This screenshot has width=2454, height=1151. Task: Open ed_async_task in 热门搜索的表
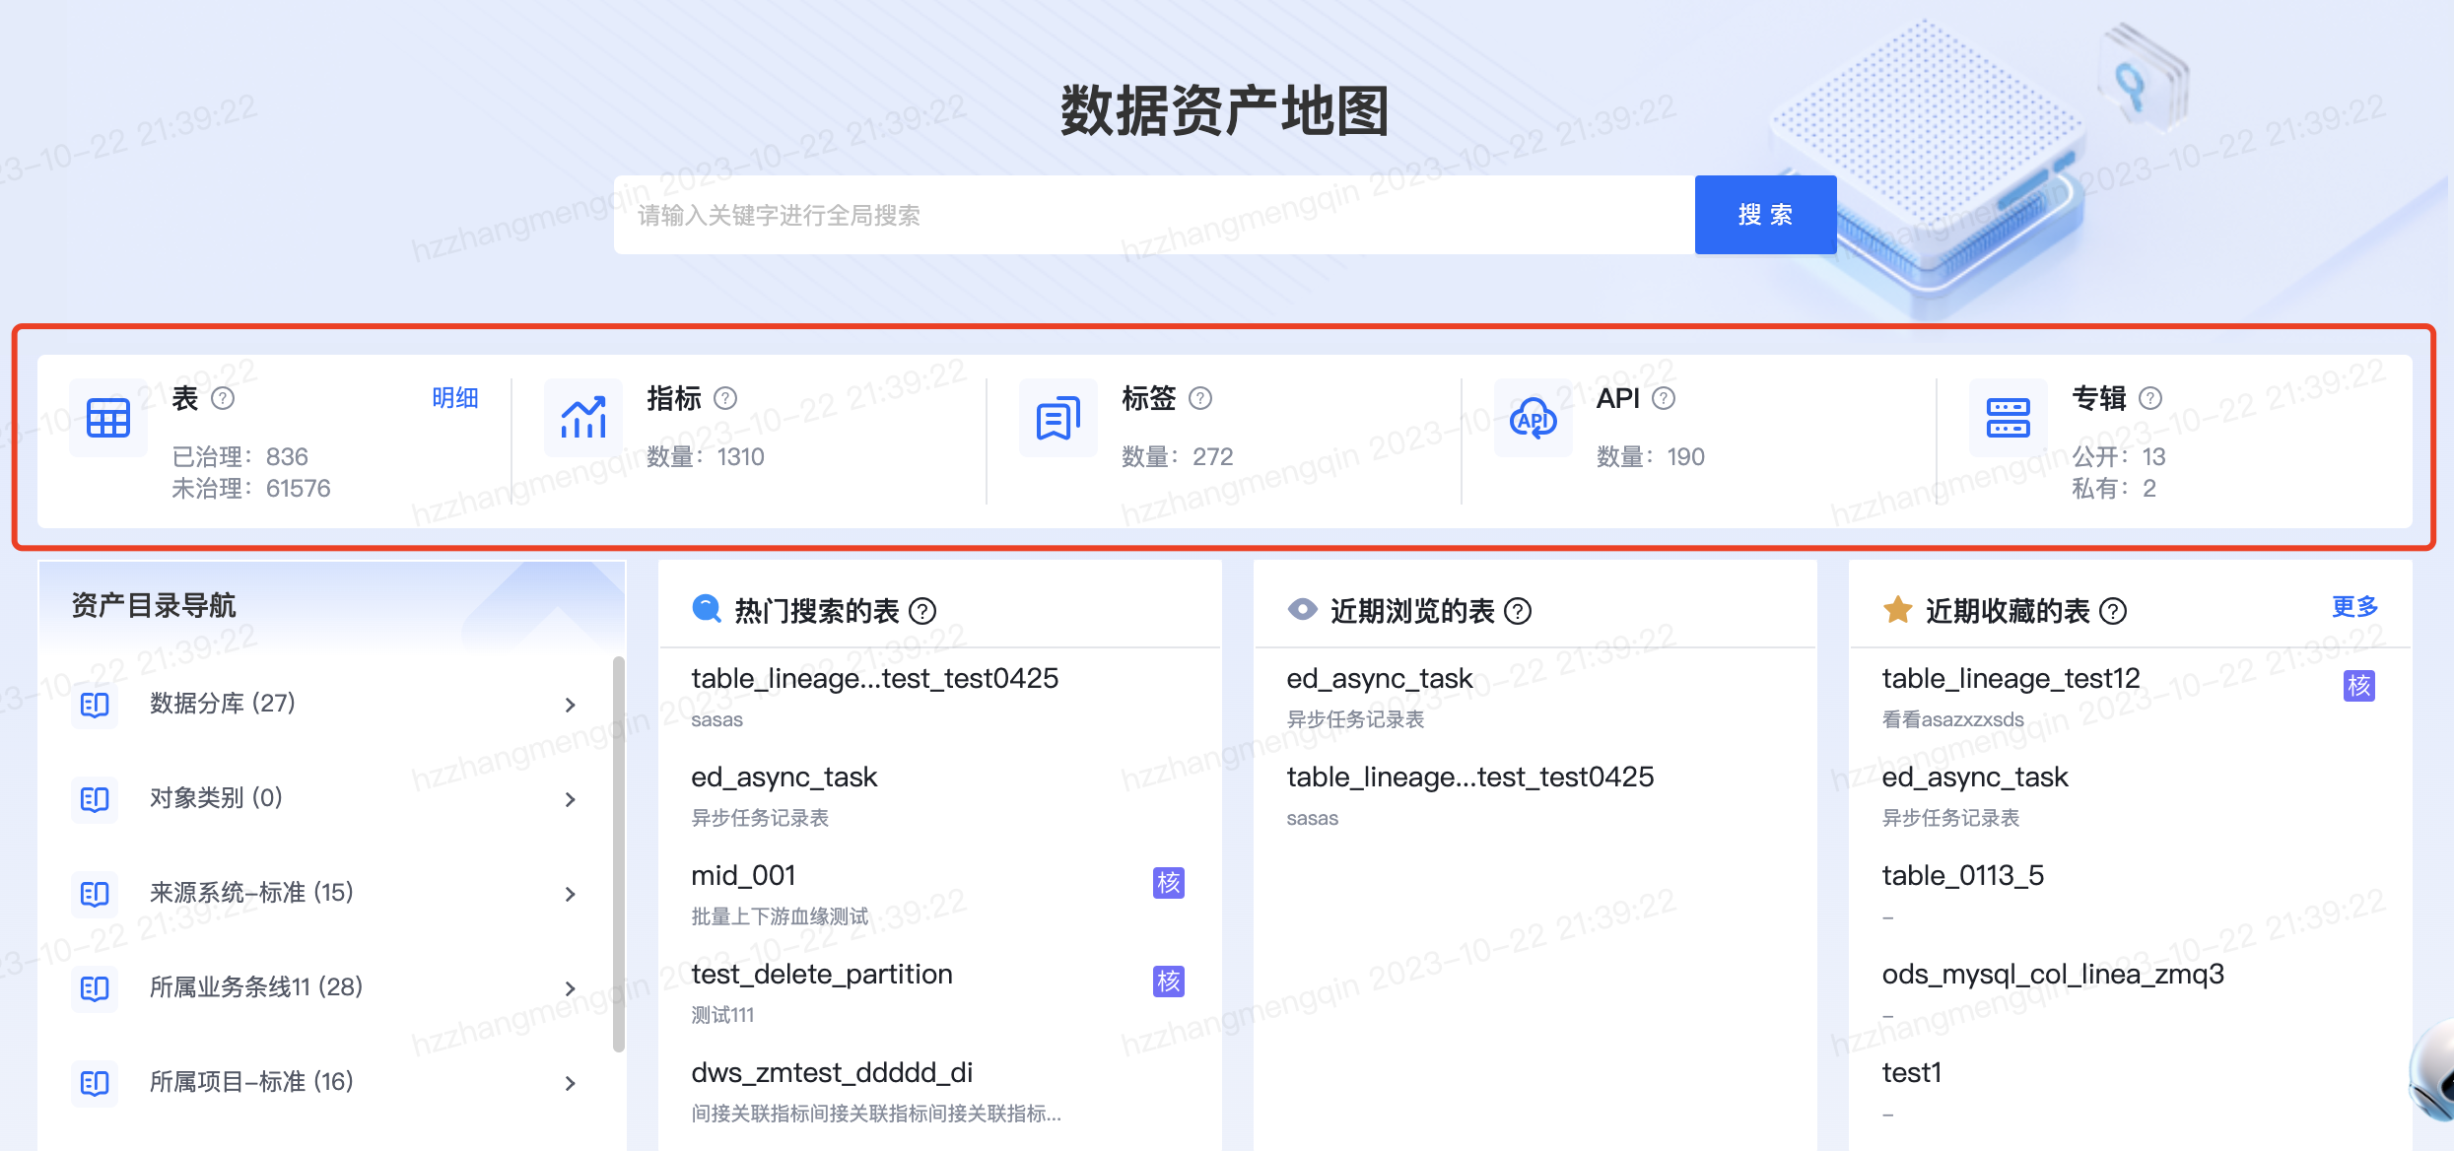tap(784, 777)
